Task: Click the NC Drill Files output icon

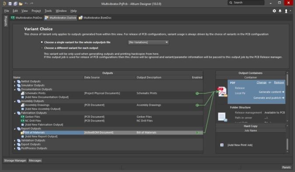Action: click(x=23, y=121)
